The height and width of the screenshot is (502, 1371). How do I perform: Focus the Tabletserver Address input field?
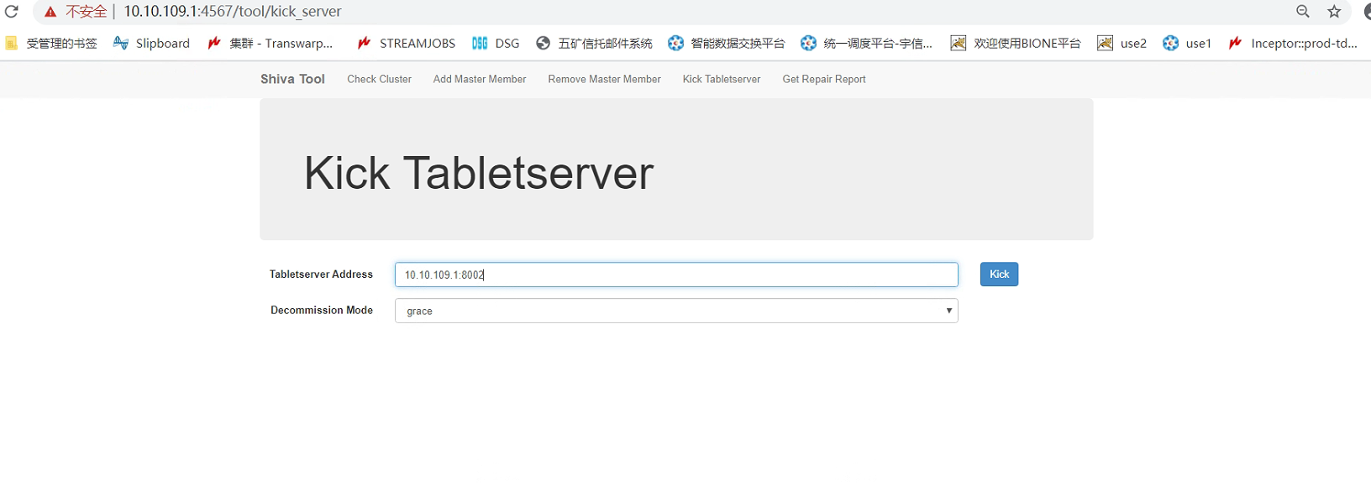click(x=676, y=275)
